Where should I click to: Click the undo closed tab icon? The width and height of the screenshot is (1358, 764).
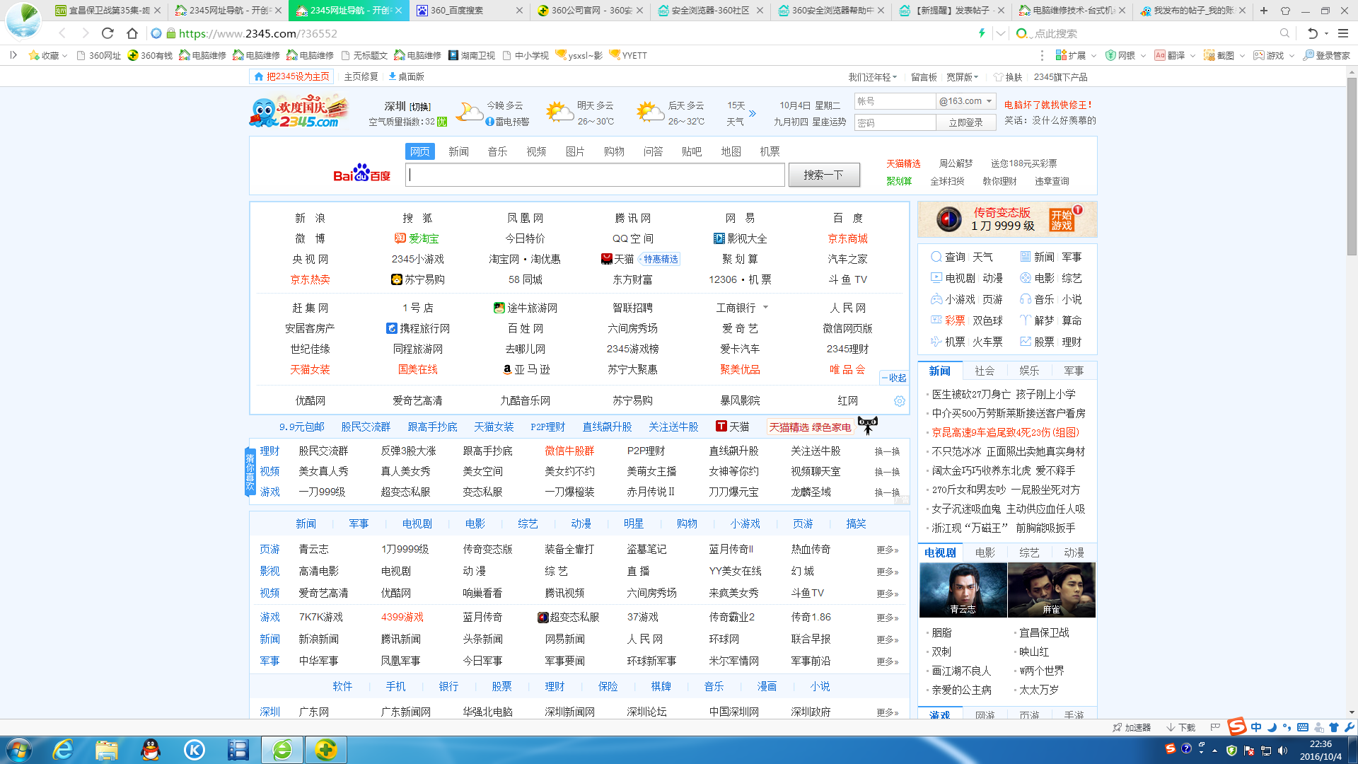click(x=1312, y=33)
